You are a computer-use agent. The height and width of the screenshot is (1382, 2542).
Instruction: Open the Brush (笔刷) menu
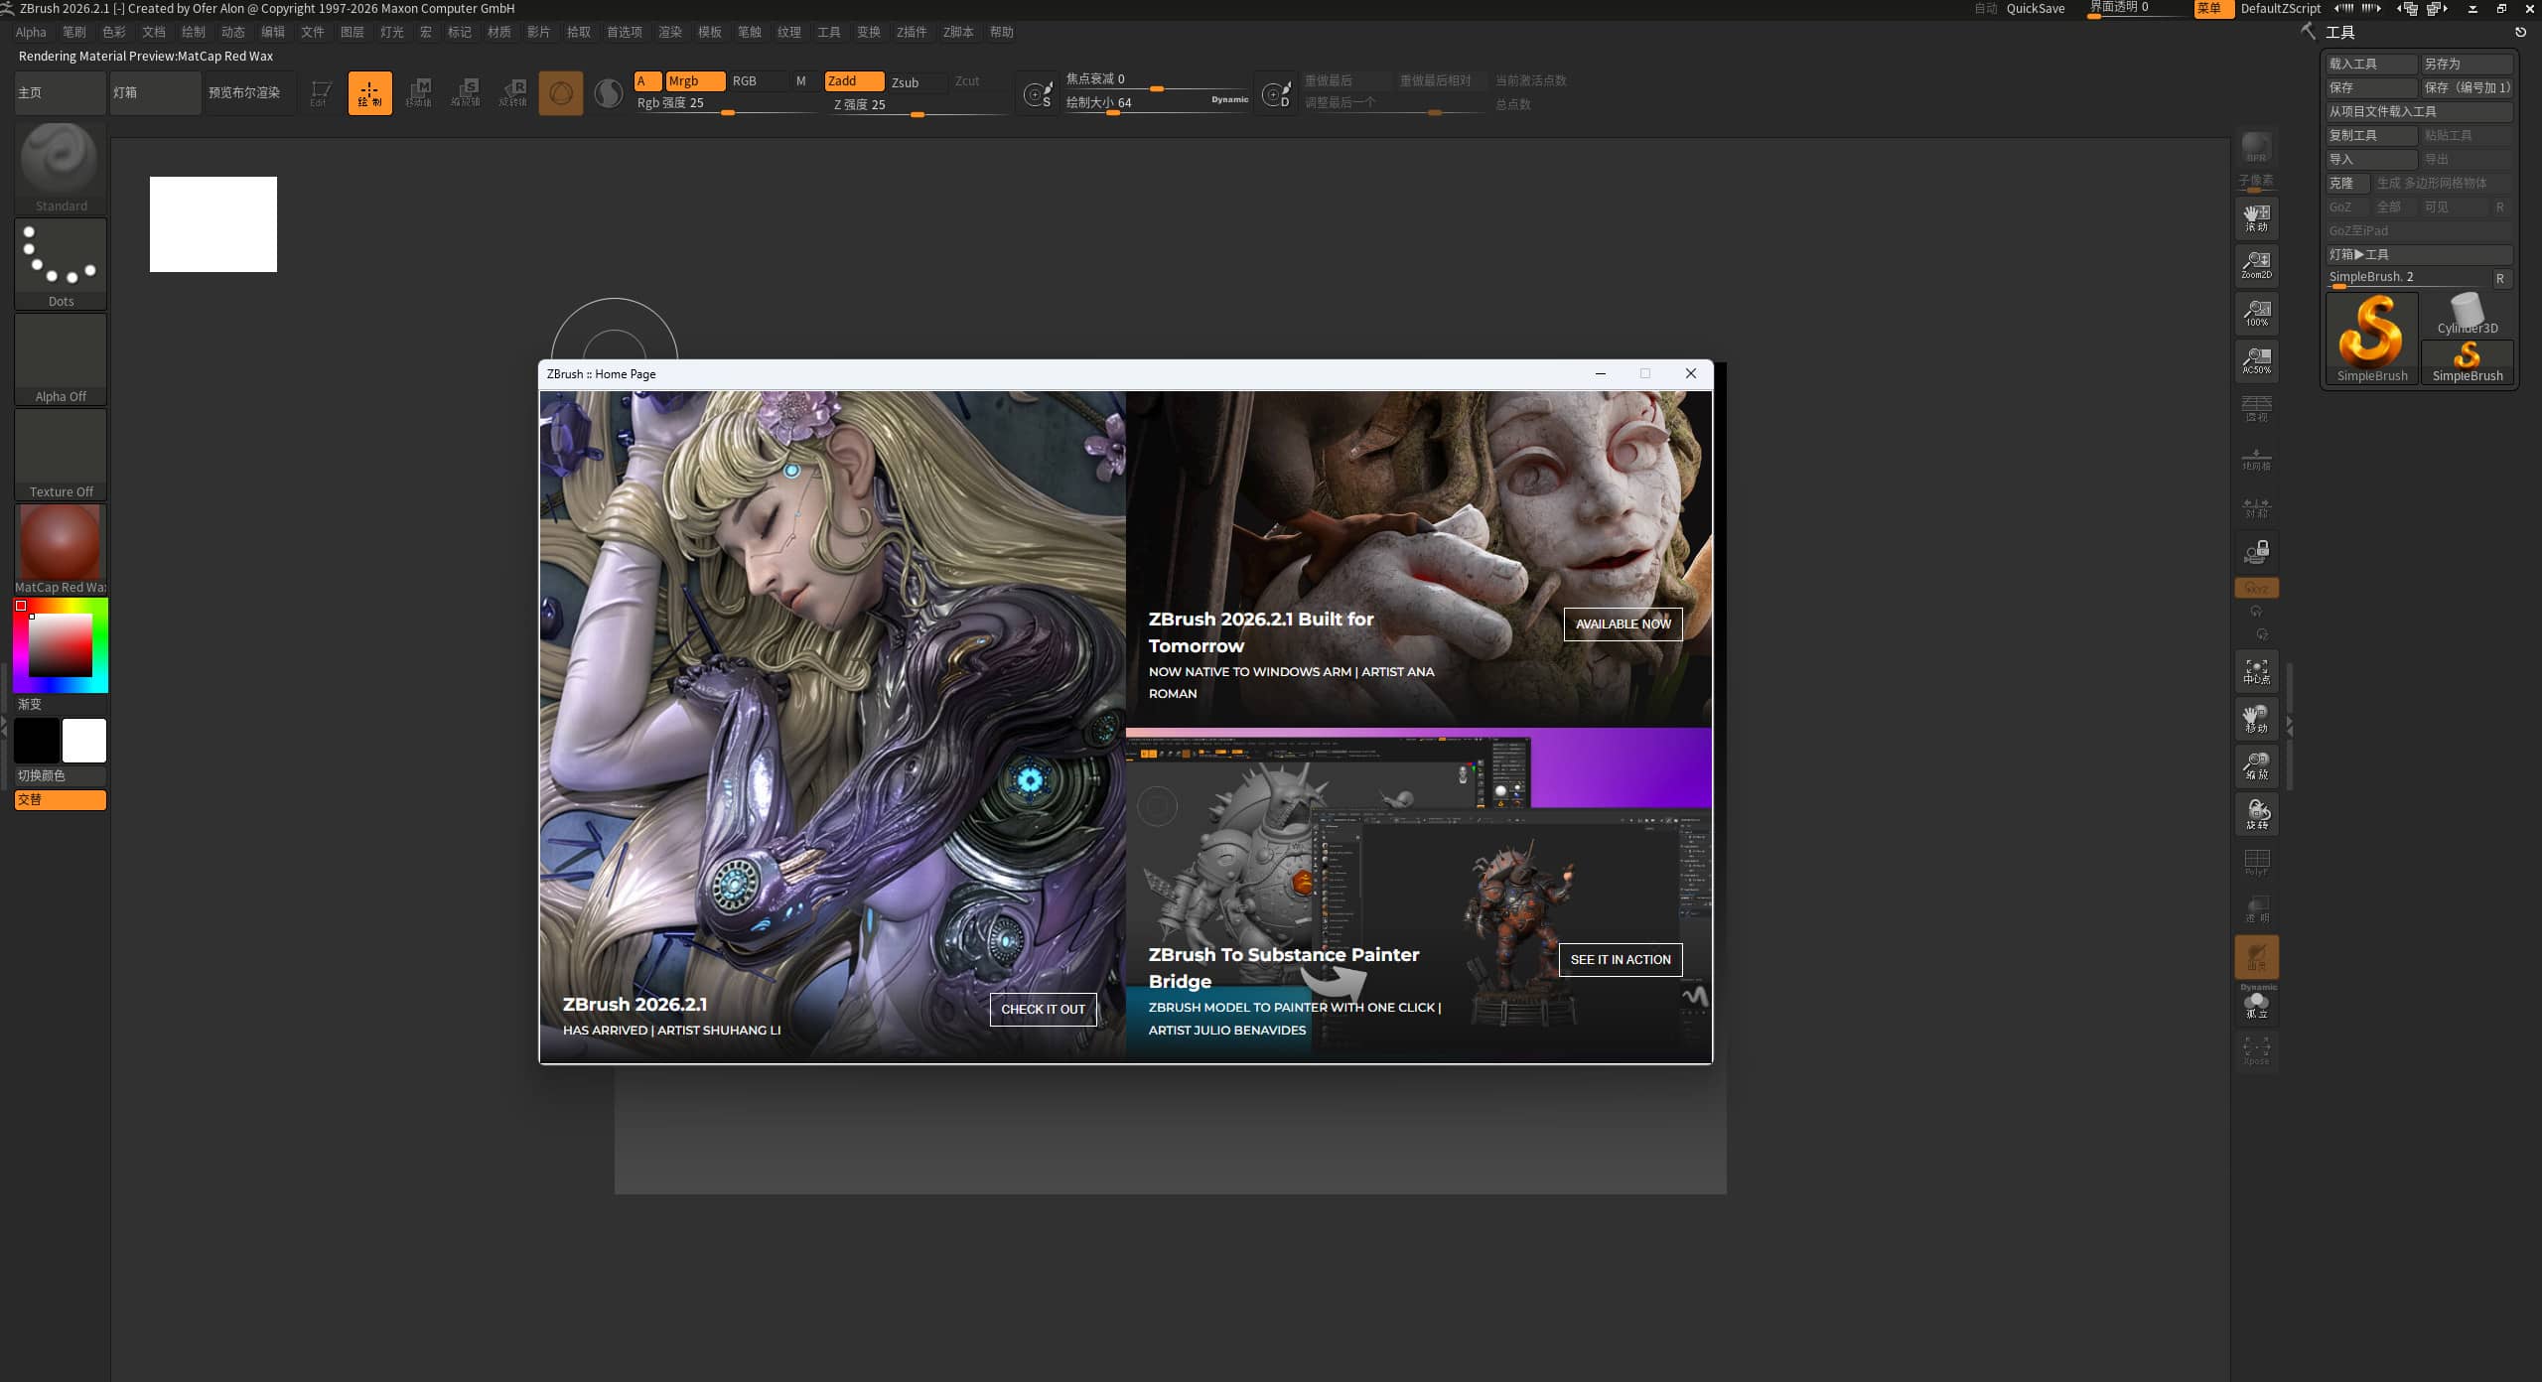point(74,32)
